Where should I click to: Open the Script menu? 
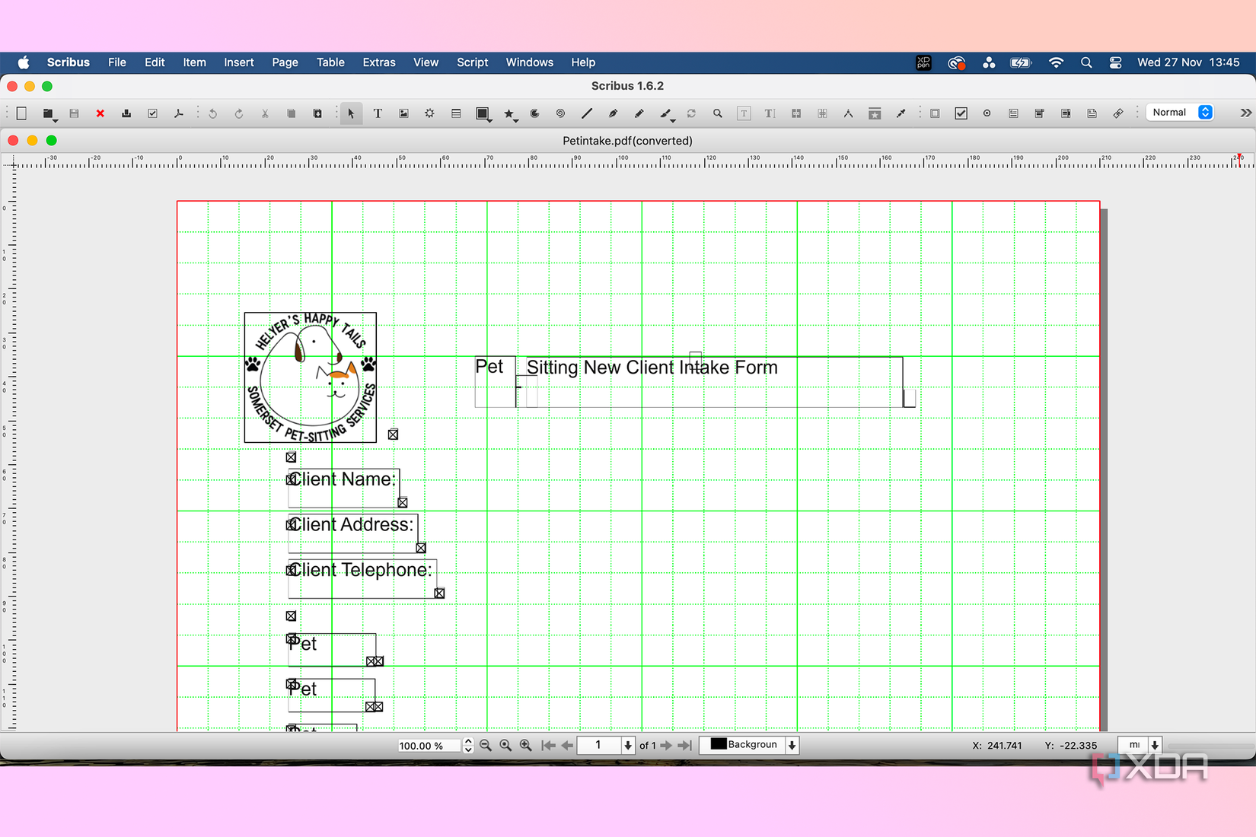[472, 62]
